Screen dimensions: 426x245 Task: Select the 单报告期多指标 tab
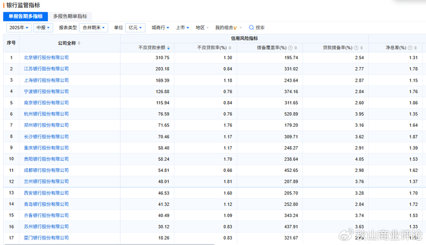(26, 16)
